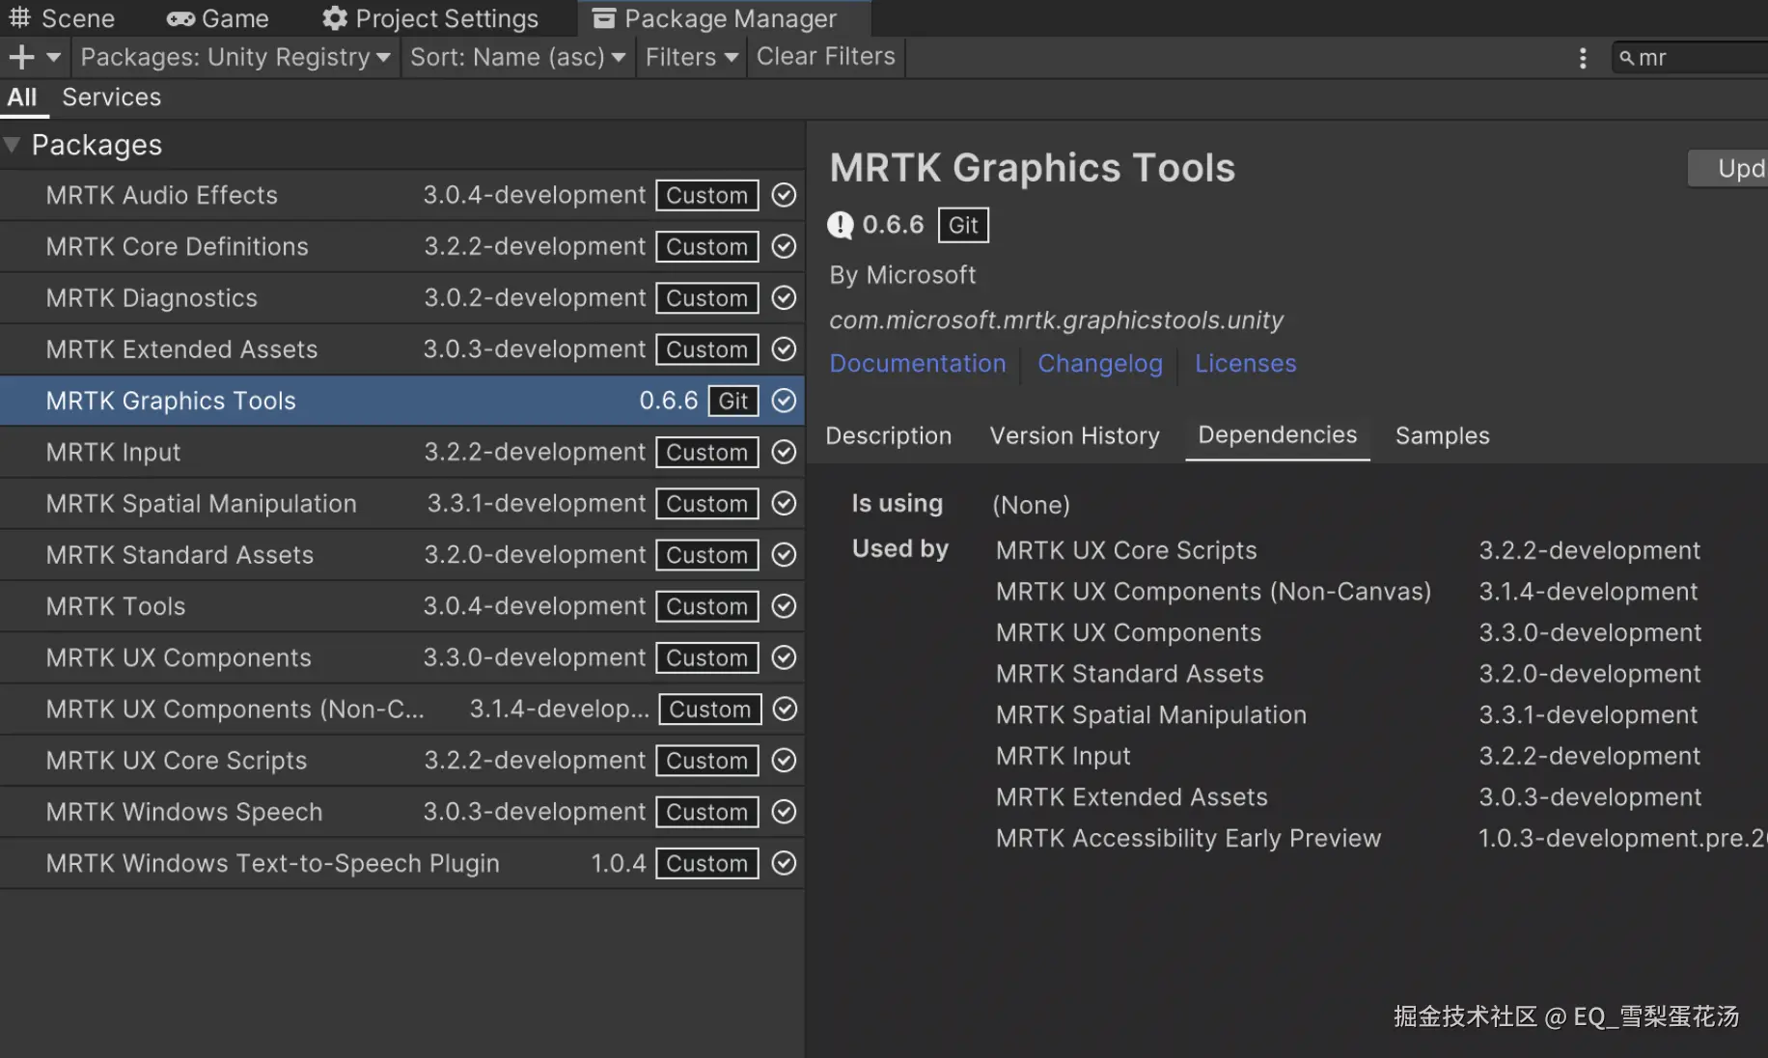Click the add package plus icon
Viewport: 1768px width, 1058px height.
(x=21, y=58)
